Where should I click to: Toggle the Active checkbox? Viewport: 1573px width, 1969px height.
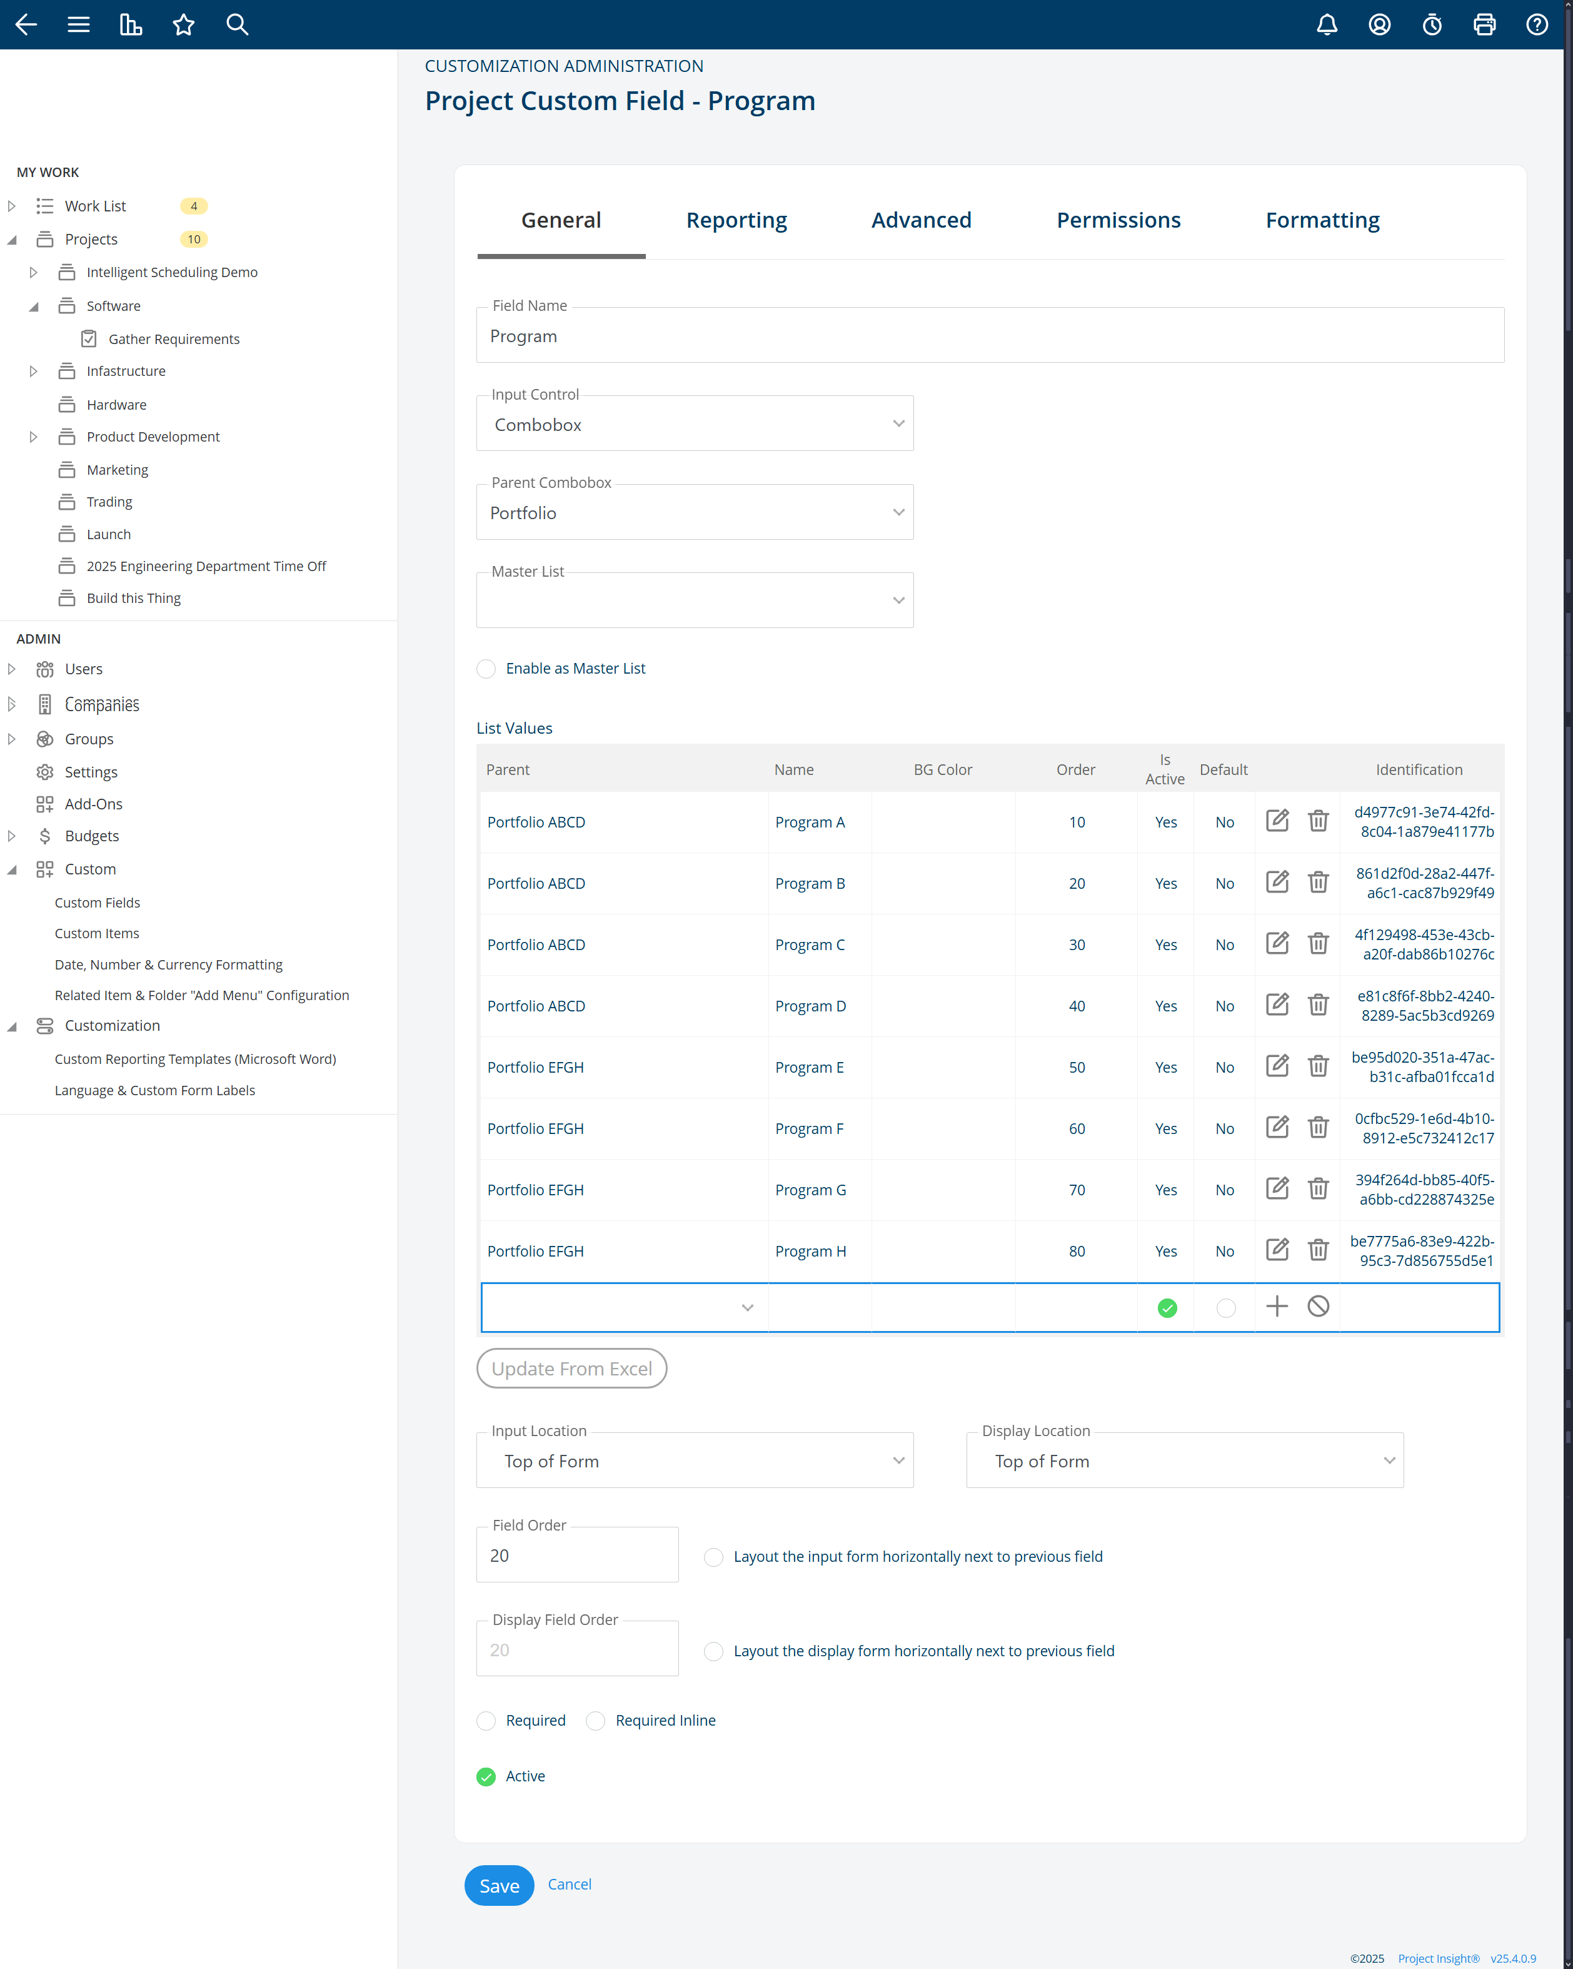486,1776
